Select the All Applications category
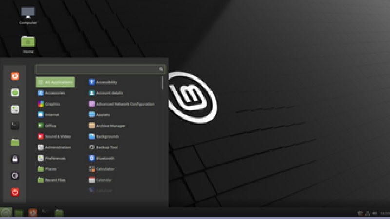This screenshot has height=219, width=390. tap(55, 82)
